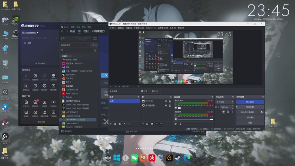
Task: Add a new scene in OBS Scenes panel
Action: coord(111,124)
